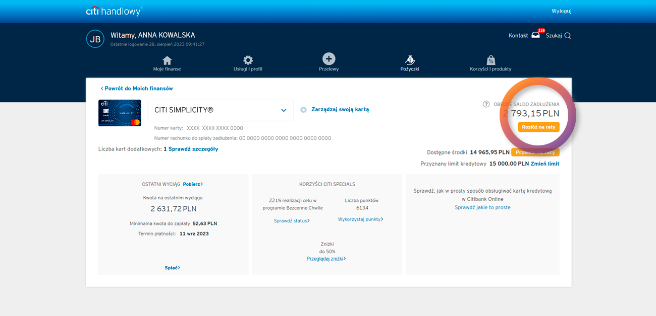Open Wykorzystaj punkty link
656x316 pixels.
tap(360, 219)
